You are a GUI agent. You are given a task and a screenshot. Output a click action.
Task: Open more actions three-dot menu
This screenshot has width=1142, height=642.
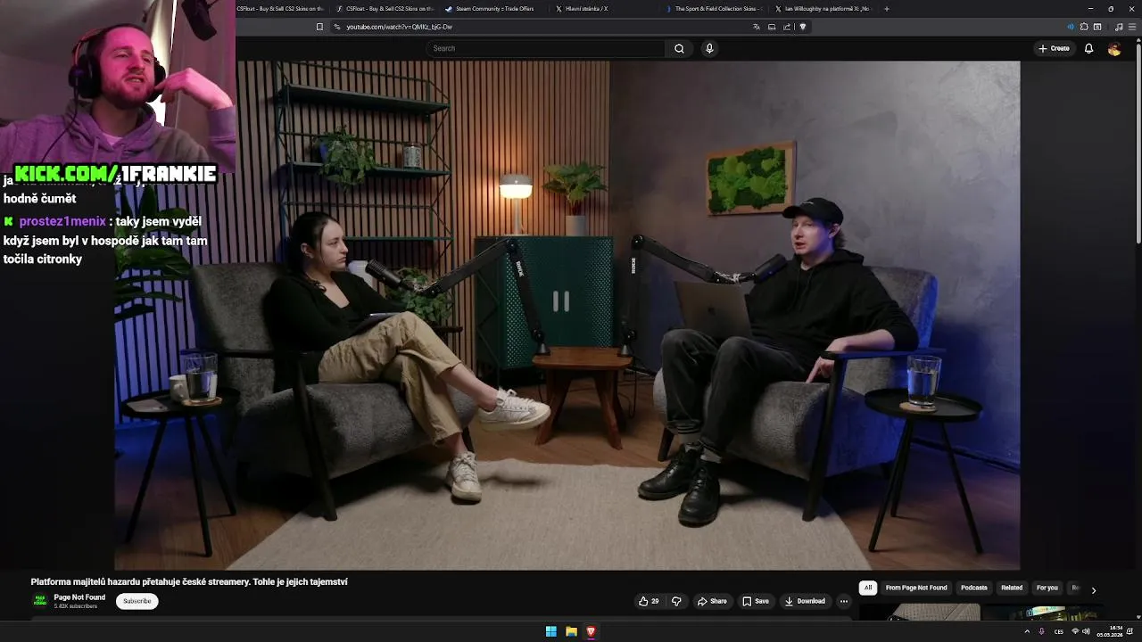pyautogui.click(x=843, y=601)
